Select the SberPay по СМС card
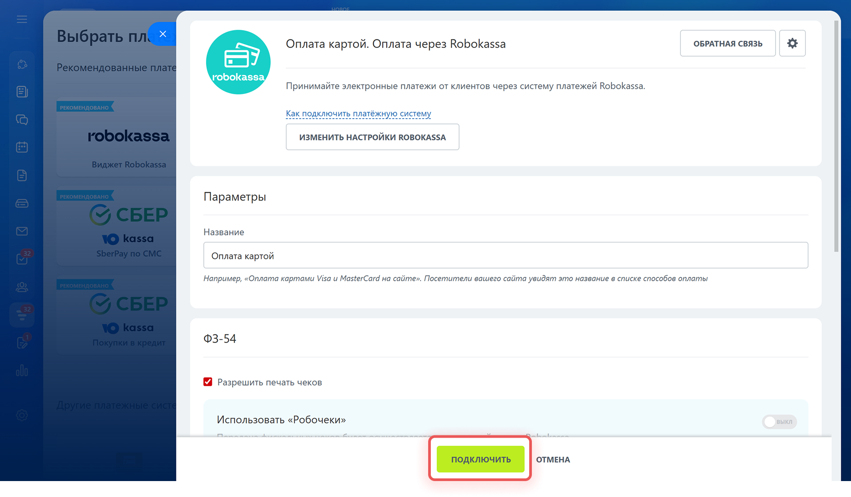 click(x=117, y=227)
